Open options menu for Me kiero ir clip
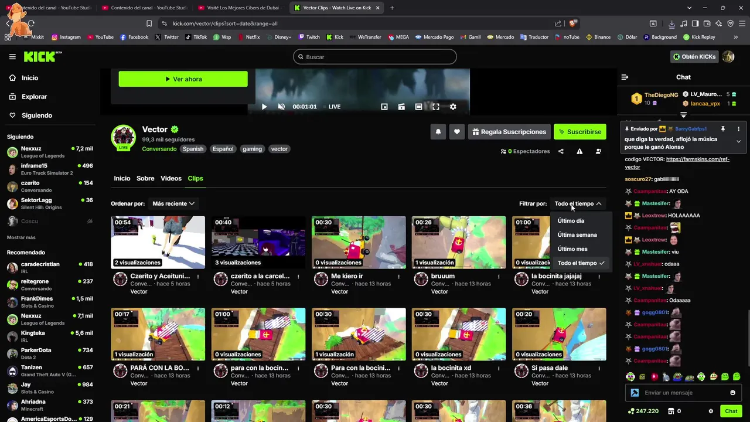 [x=398, y=277]
